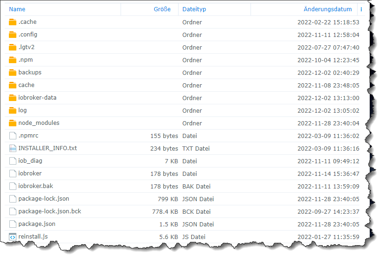Viewport: 387px width, 261px height.
Task: Click the .lgtv2 folder icon
Action: point(13,47)
